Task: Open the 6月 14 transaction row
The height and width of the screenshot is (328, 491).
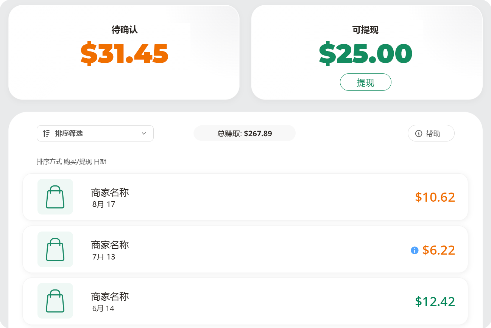Action: (245, 301)
